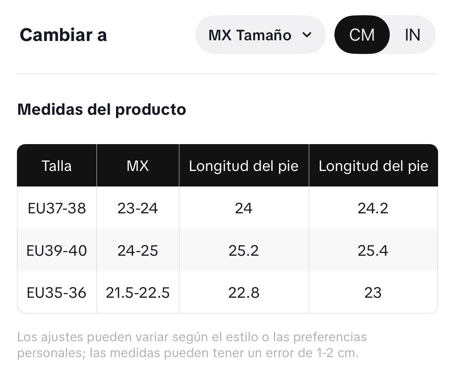Click the MX column header

click(138, 166)
